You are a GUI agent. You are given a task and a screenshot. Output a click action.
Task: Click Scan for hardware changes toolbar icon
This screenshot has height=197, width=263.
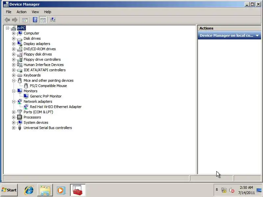pyautogui.click(x=53, y=20)
